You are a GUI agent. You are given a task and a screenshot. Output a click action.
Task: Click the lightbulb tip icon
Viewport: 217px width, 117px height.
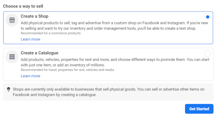tap(8, 89)
